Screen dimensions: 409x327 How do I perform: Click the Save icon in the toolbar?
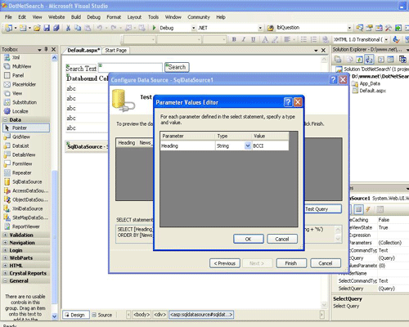47,28
